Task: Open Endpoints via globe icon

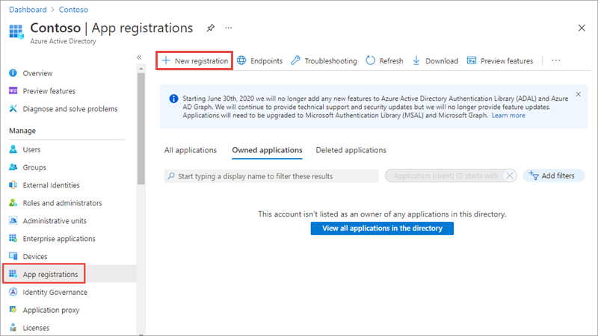Action: tap(241, 60)
